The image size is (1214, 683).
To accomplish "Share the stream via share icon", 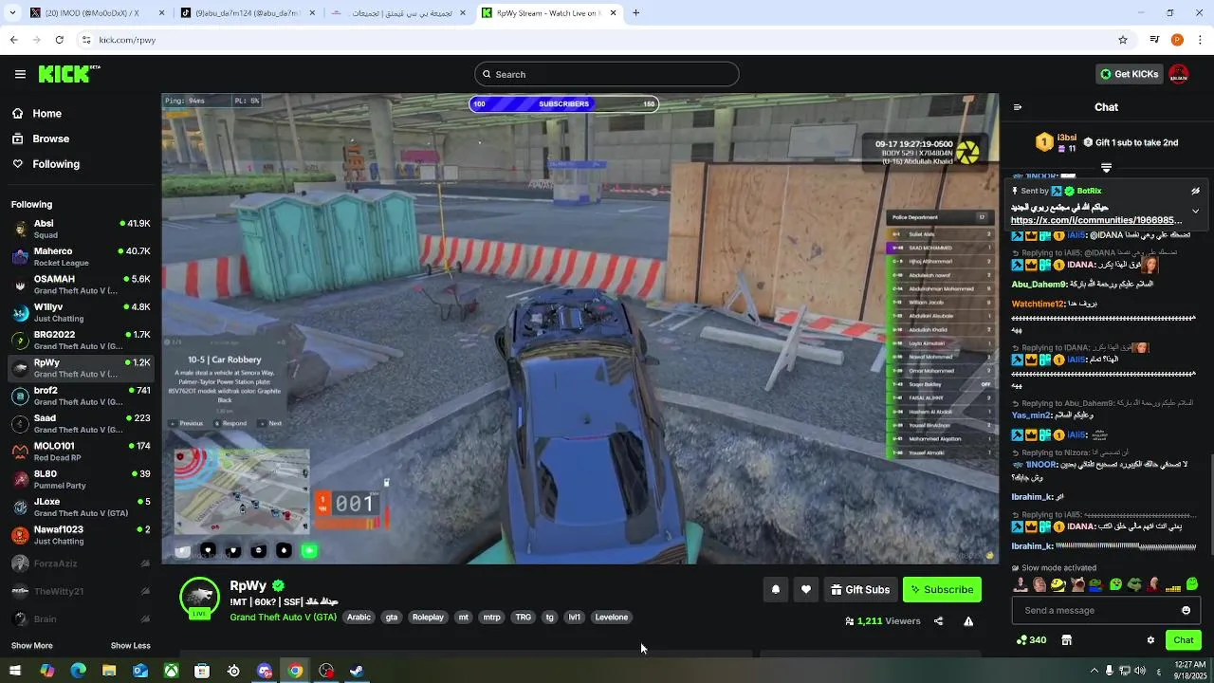I will 938,621.
